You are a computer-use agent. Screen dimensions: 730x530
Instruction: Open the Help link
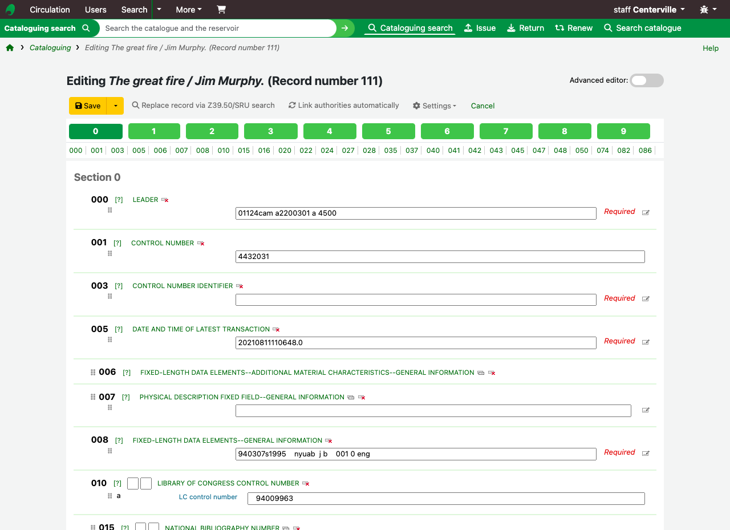[x=711, y=48]
